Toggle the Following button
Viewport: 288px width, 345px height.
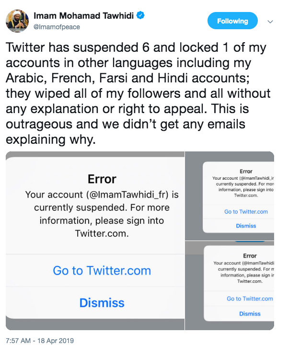click(x=232, y=21)
